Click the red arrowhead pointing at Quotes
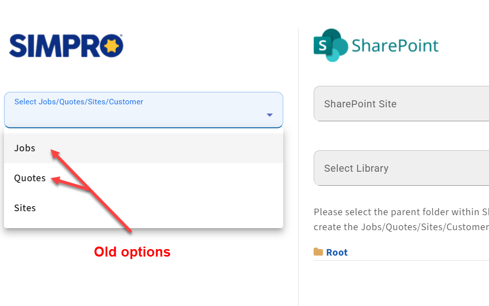Screen dimensions: 489x306 [55, 180]
